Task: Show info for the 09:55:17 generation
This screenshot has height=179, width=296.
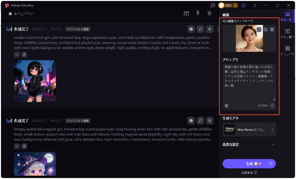Action: point(191,121)
